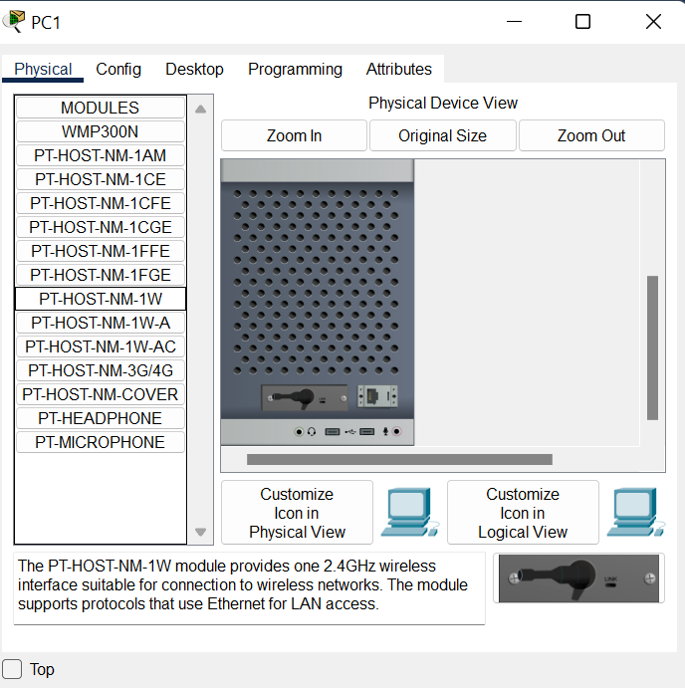Viewport: 685px width, 688px height.
Task: Click the MODULES header item
Action: 100,108
